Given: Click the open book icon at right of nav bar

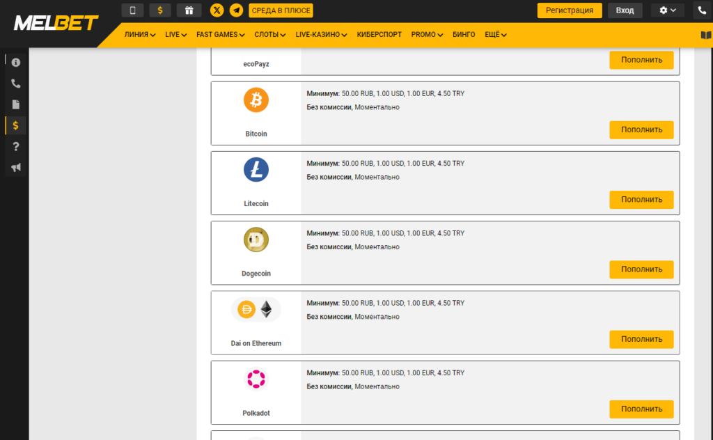Looking at the screenshot, I should click(706, 35).
